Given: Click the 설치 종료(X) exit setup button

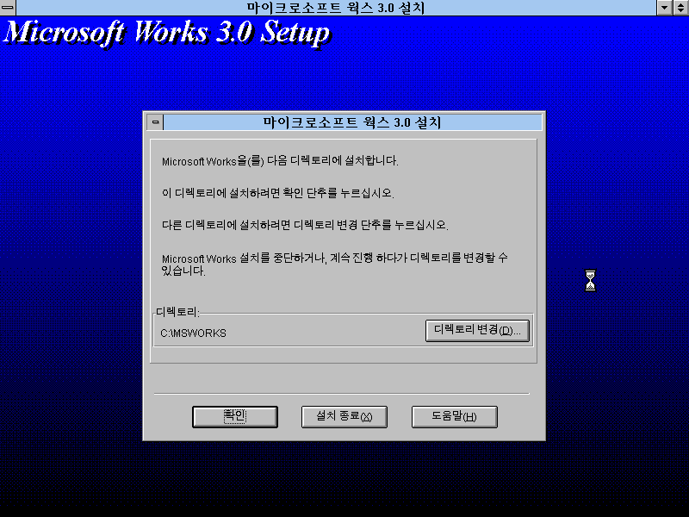Looking at the screenshot, I should [x=344, y=416].
